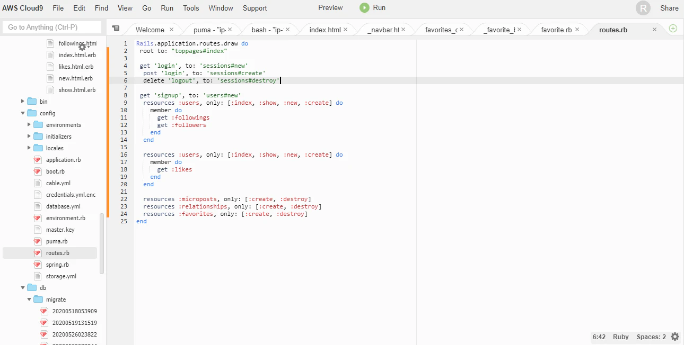This screenshot has height=345, width=684.
Task: Open the Go menu
Action: click(147, 8)
